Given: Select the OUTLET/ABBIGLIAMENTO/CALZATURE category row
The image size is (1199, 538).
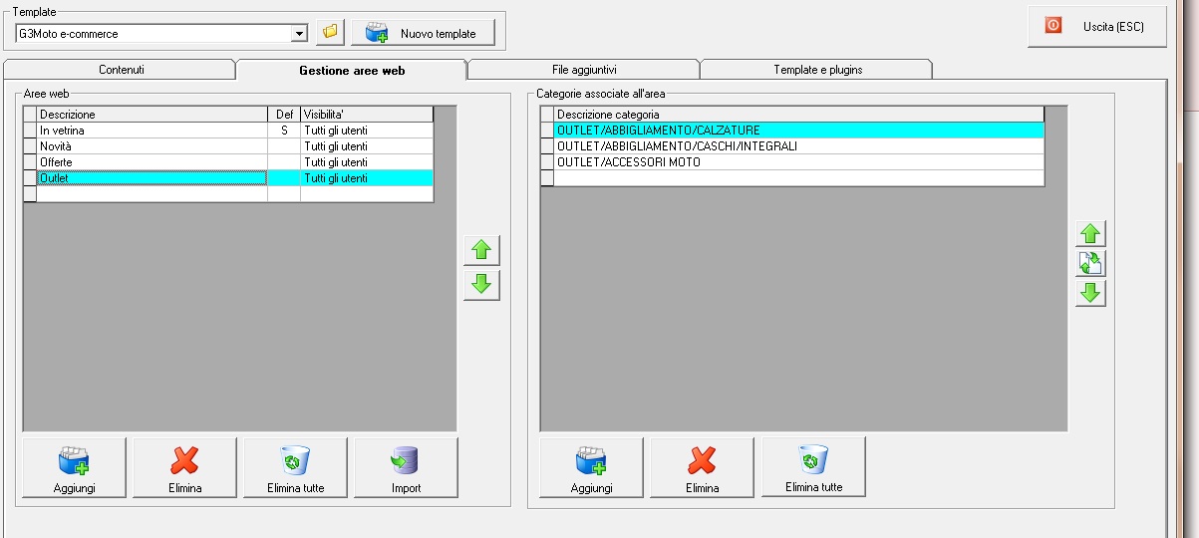Looking at the screenshot, I should click(798, 131).
